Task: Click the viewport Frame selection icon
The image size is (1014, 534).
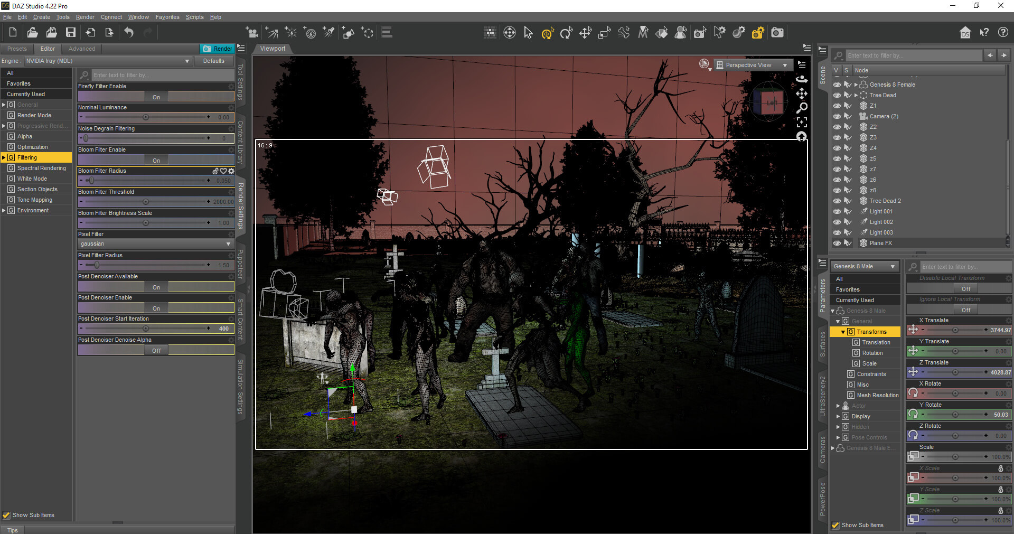Action: click(x=802, y=123)
